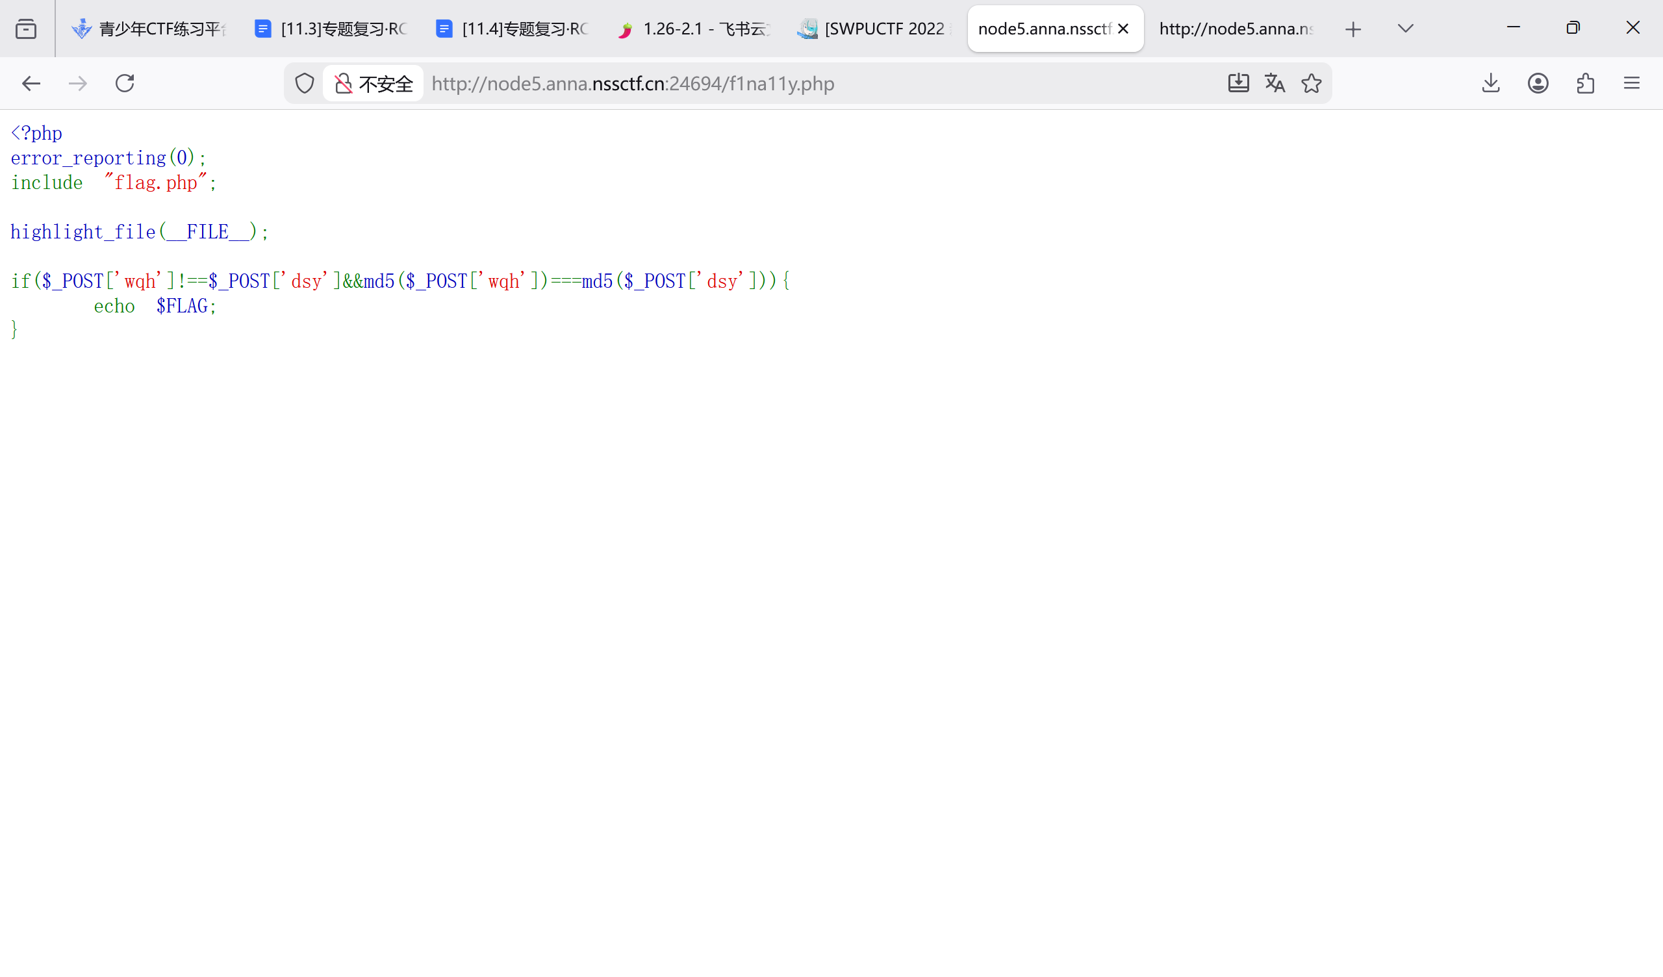The width and height of the screenshot is (1663, 977).
Task: Switch to 青少年CTF练习平台 tab
Action: click(149, 29)
